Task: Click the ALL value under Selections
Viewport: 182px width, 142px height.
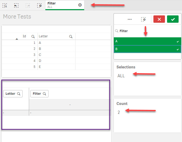Action: click(x=121, y=76)
